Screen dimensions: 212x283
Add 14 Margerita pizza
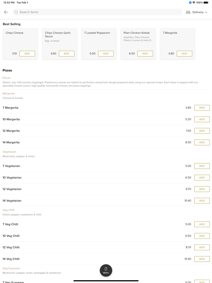202,142
